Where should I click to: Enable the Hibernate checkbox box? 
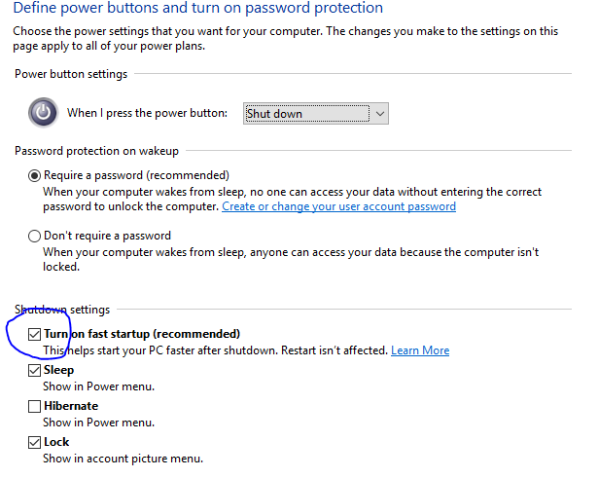tap(34, 406)
